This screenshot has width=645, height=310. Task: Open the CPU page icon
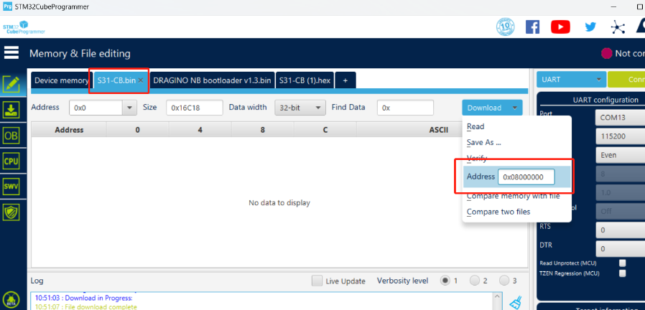(x=11, y=161)
